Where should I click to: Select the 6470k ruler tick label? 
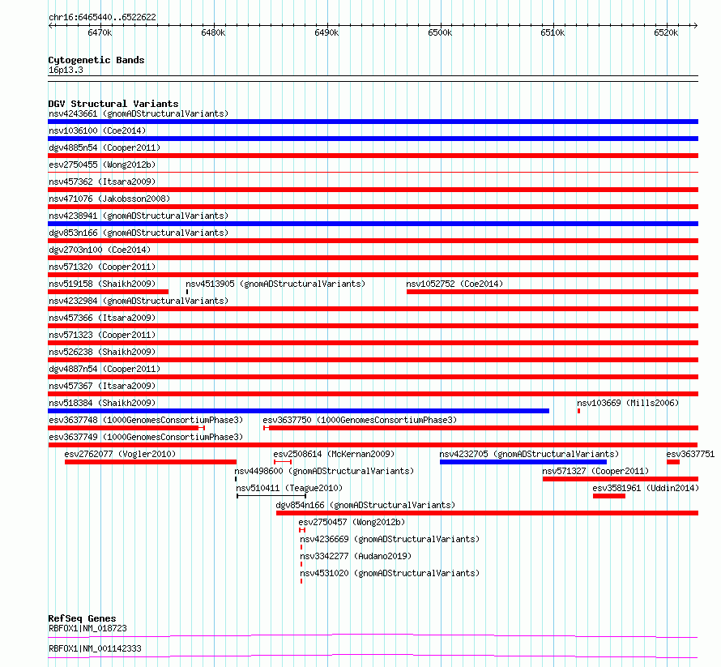(100, 33)
